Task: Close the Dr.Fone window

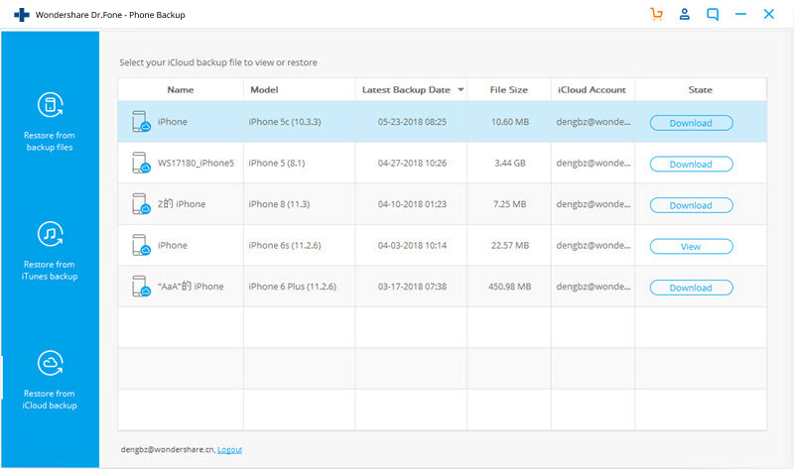Action: [x=768, y=14]
